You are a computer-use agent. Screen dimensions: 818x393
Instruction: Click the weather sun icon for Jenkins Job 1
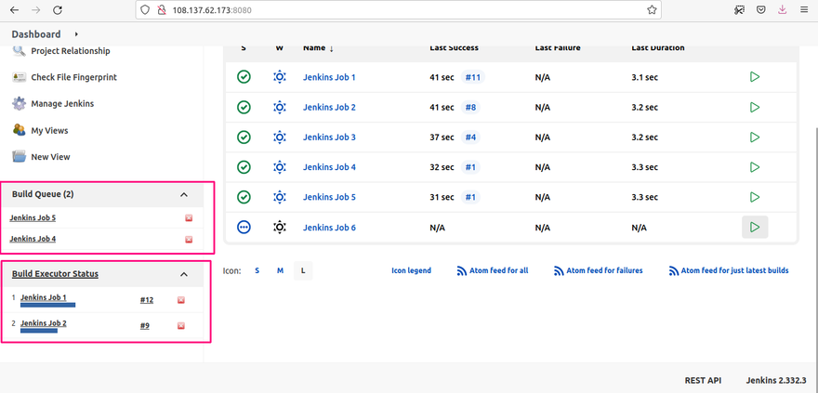coord(280,77)
